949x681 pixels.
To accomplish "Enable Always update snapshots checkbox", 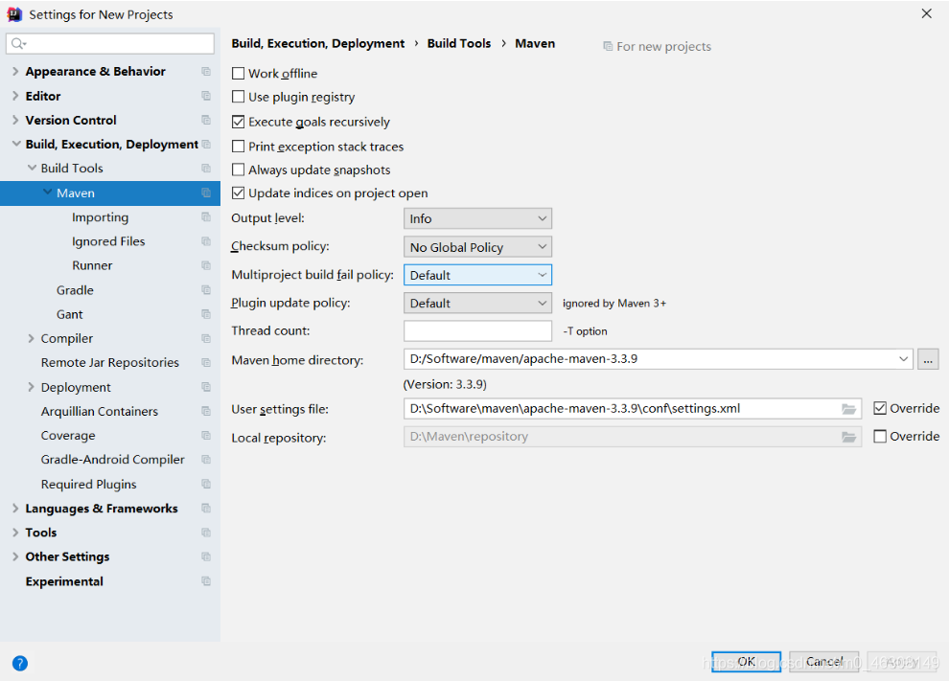I will point(239,170).
